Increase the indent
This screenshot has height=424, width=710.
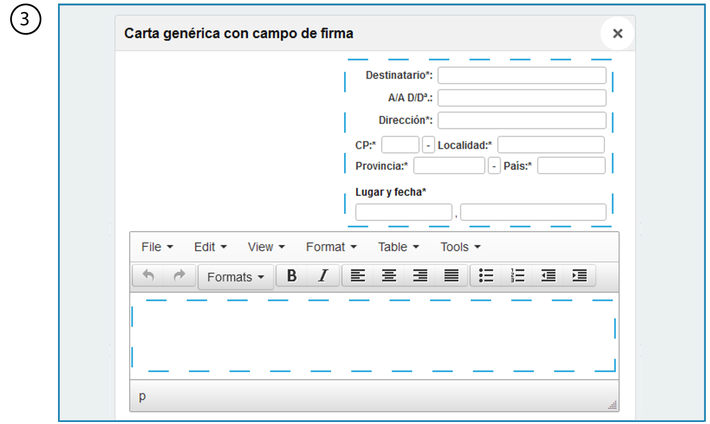[x=580, y=276]
